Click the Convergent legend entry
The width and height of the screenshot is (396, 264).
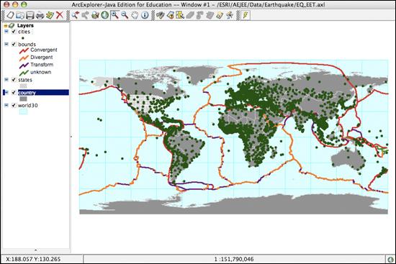pyautogui.click(x=38, y=50)
